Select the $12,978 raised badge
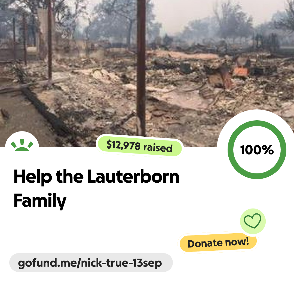The height and width of the screenshot is (294, 294). 140,146
